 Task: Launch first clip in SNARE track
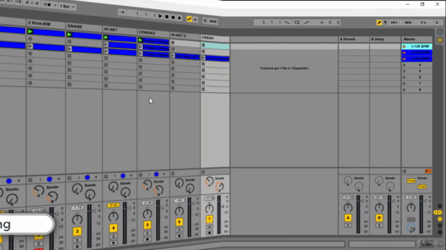70,35
